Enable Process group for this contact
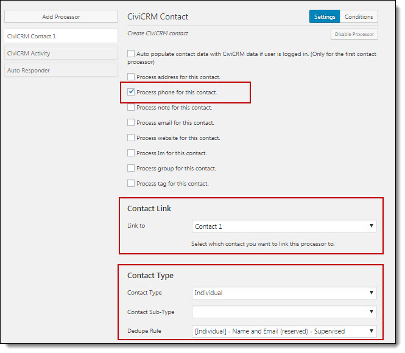 131,168
